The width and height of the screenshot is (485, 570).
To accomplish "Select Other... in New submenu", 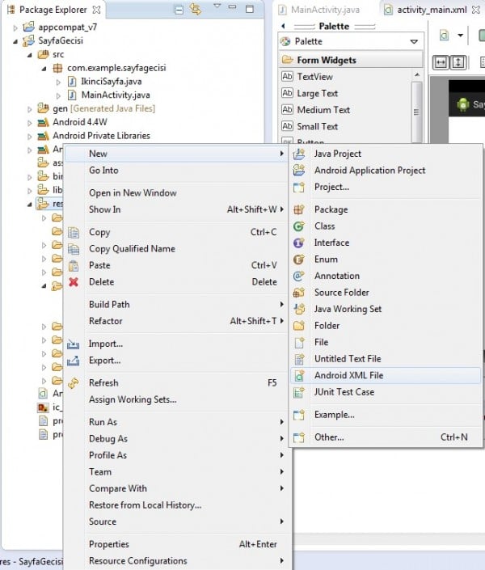I will (386, 437).
